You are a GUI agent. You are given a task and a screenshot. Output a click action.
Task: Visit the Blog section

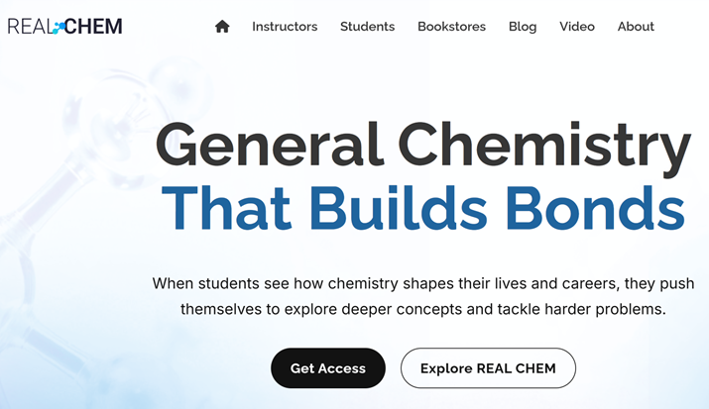tap(523, 27)
